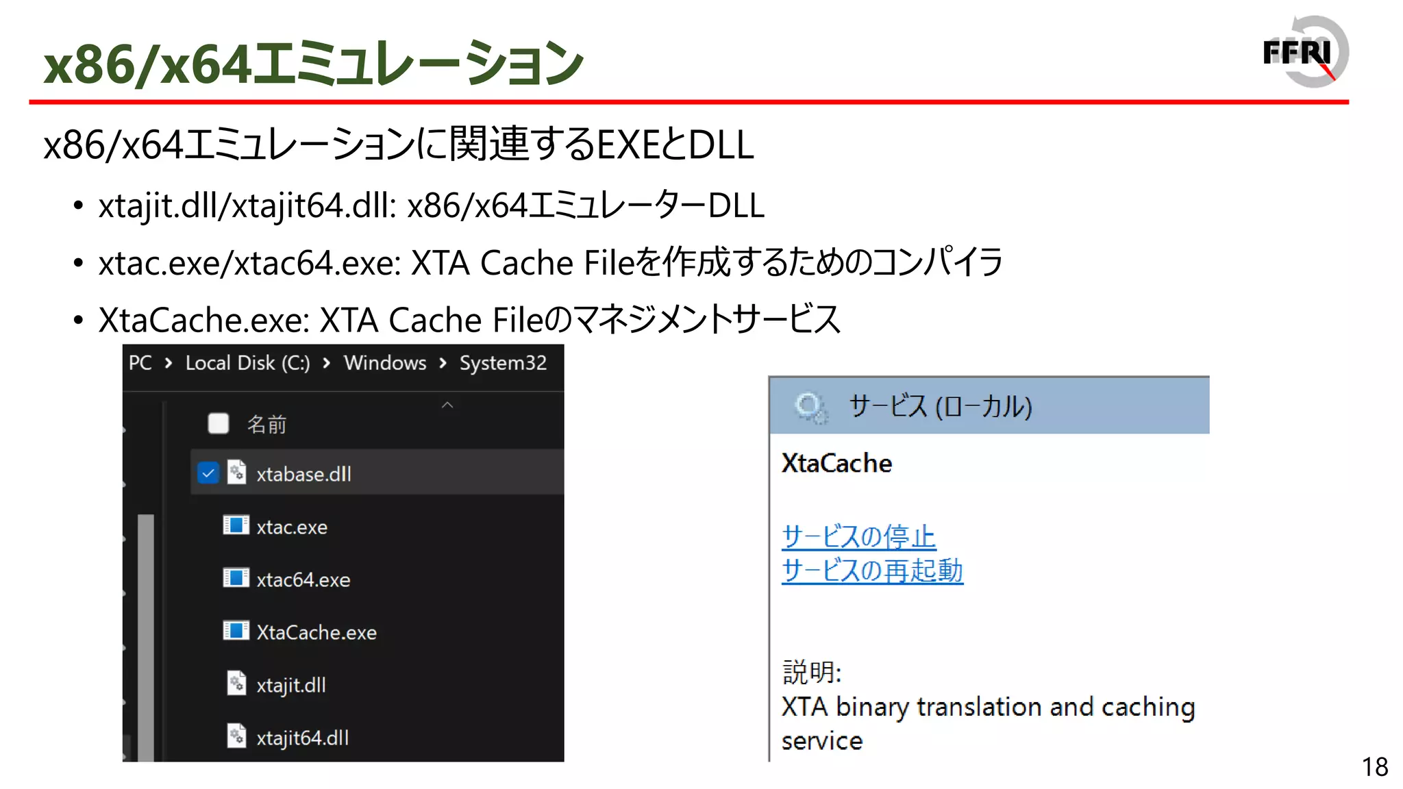Click the xtac.exe/xtac64.exe bullet line
Viewport: 1403px width, 789px height.
click(551, 262)
